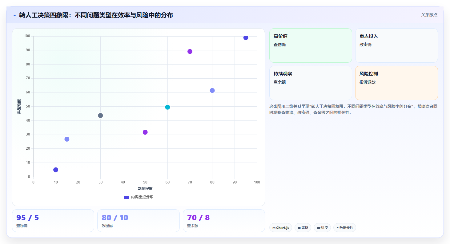
Task: Select the 持续观察 quadrant card
Action: pos(311,83)
